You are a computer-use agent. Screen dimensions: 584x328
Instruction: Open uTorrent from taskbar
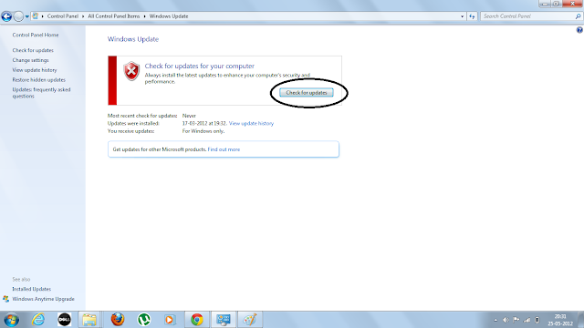[x=144, y=320]
